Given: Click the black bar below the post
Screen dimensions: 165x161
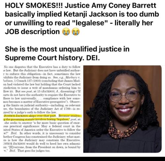Looking at the screenshot, I should 82,159.
